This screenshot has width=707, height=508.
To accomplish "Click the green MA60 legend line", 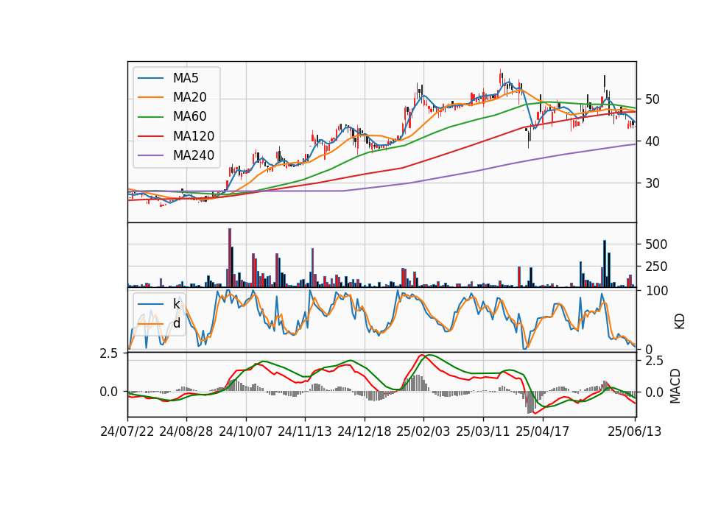I will pos(150,117).
